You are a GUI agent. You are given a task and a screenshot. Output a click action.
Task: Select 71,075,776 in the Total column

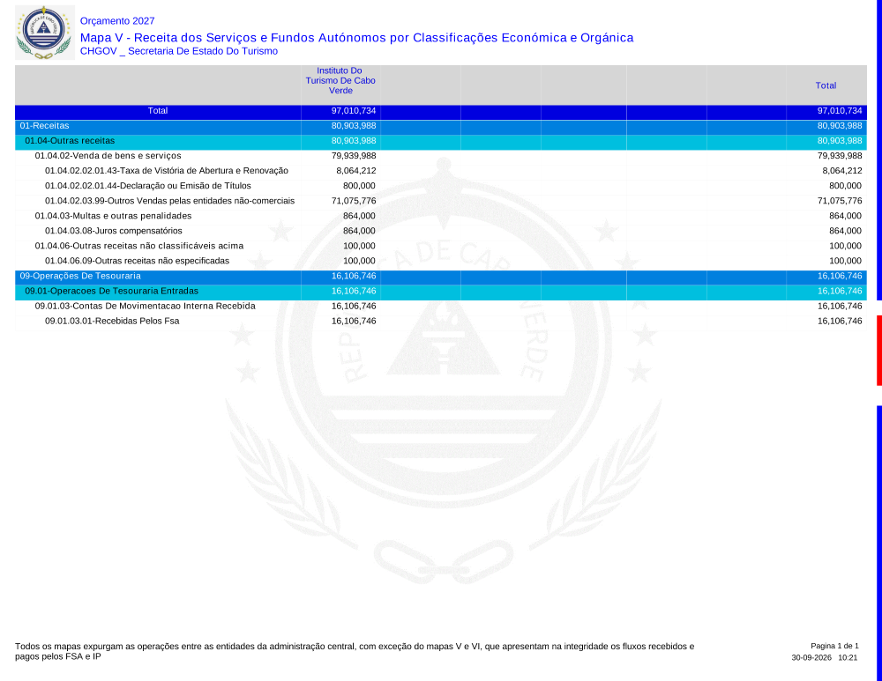click(x=840, y=201)
